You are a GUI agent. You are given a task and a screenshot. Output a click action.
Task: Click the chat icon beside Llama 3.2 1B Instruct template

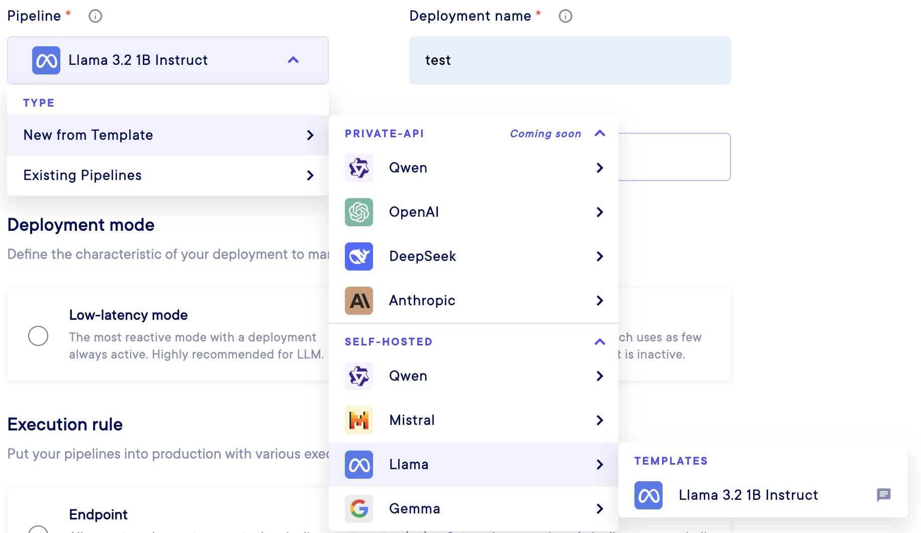(883, 495)
